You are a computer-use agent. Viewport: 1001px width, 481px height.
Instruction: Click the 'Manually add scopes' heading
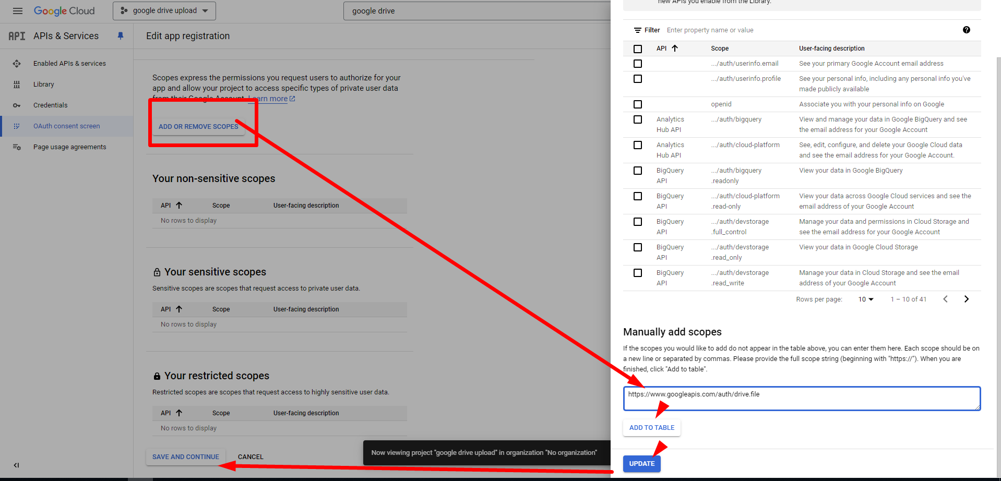point(672,332)
